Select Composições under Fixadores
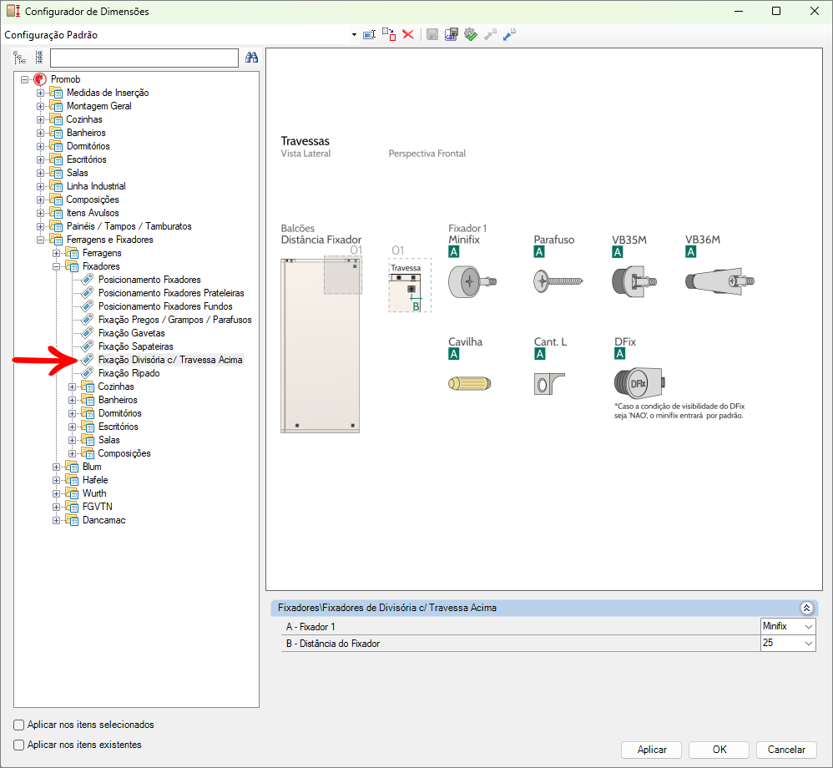Screen dimensions: 833x768 (x=124, y=453)
